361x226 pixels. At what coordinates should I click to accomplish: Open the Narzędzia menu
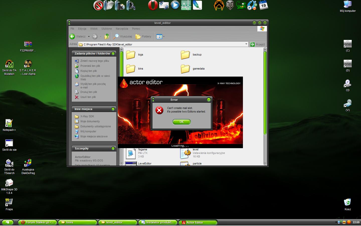[122, 29]
